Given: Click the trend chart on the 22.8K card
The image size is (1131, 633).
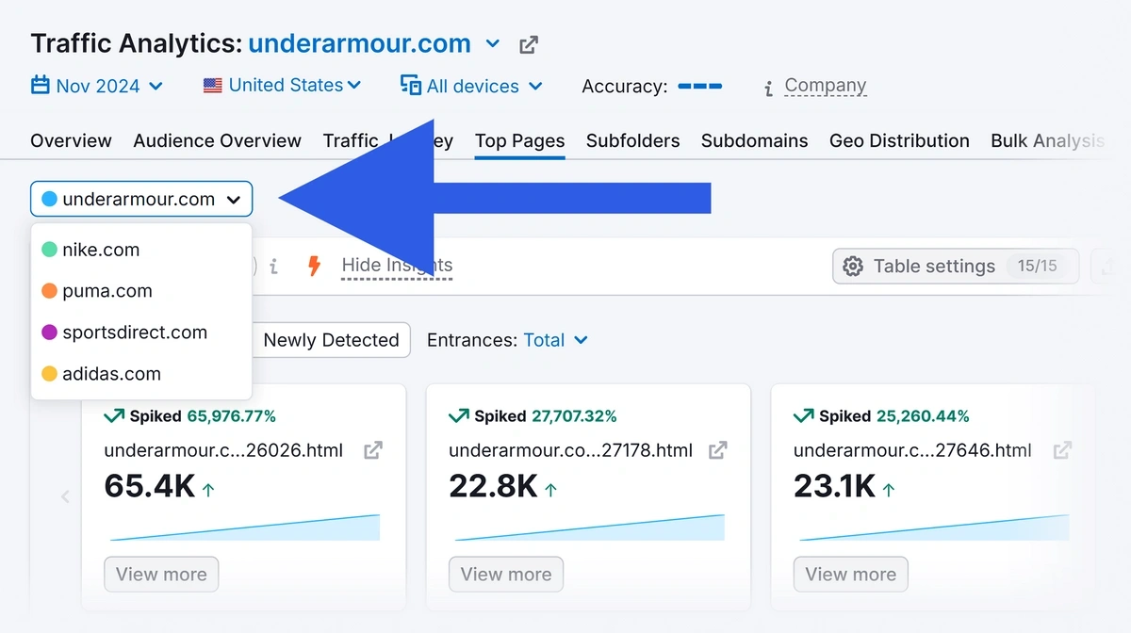Looking at the screenshot, I should click(x=590, y=527).
